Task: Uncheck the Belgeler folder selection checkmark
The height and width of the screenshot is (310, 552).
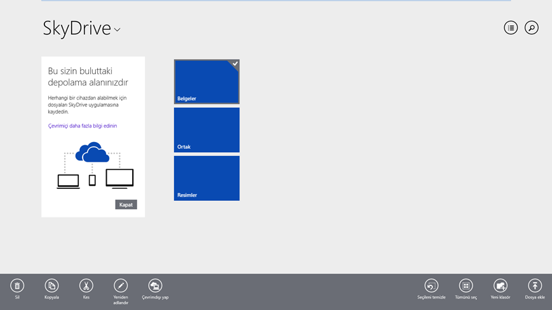Action: point(235,64)
